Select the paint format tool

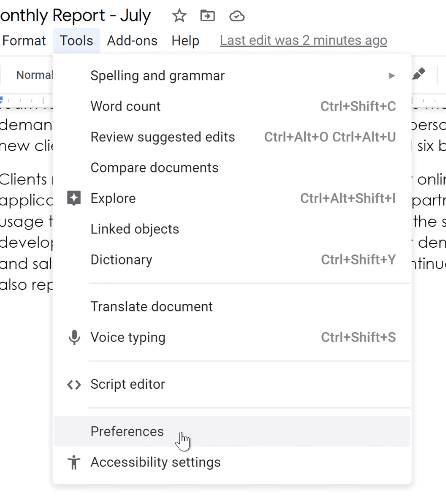coord(418,74)
